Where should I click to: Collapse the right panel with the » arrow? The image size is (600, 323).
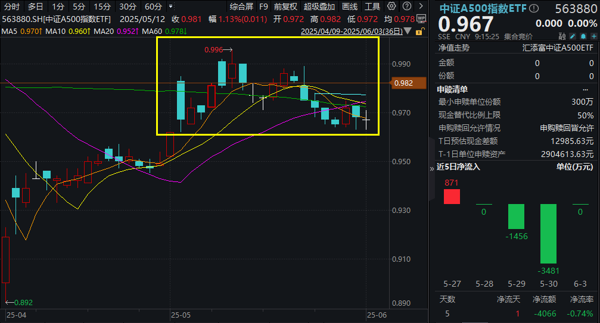click(x=433, y=168)
